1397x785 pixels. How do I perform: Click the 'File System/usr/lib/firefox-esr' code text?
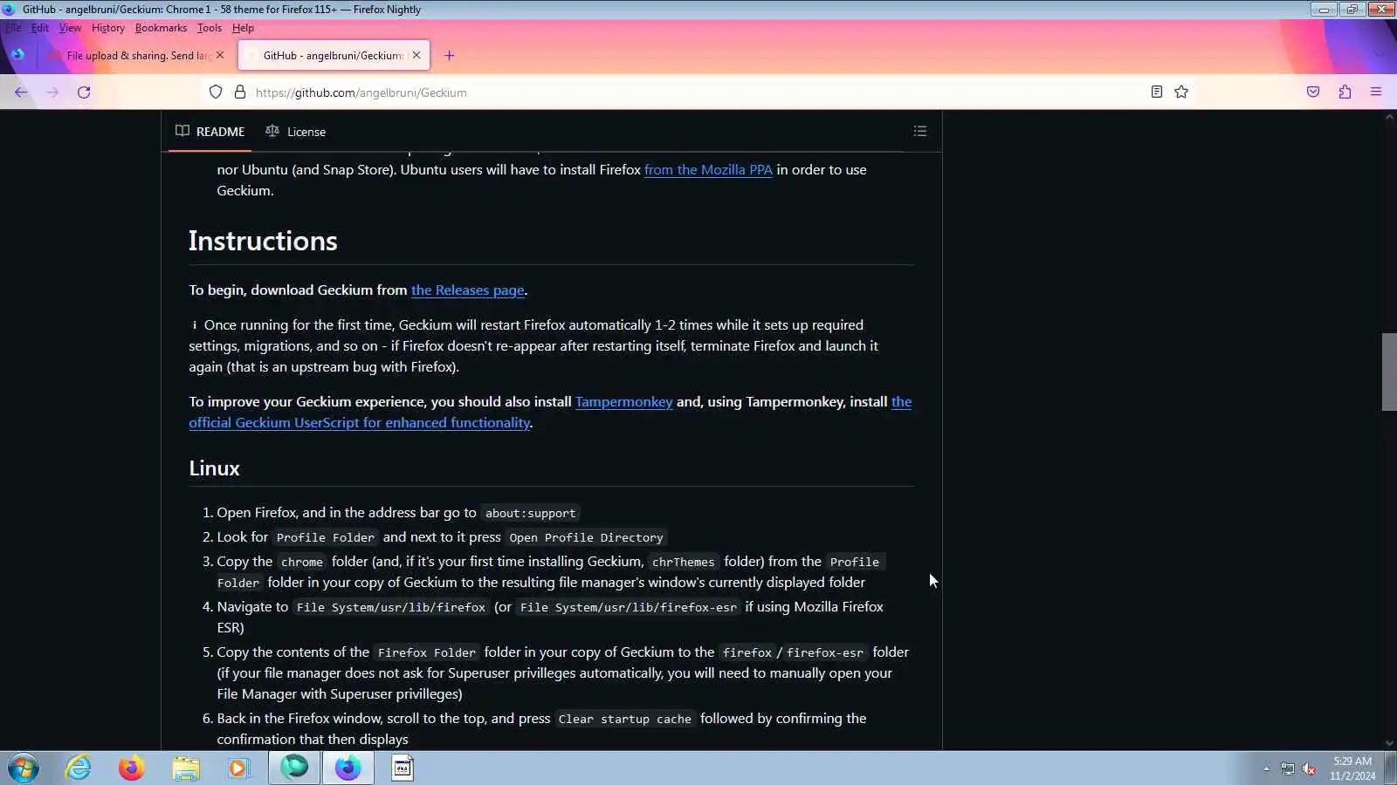(x=629, y=608)
